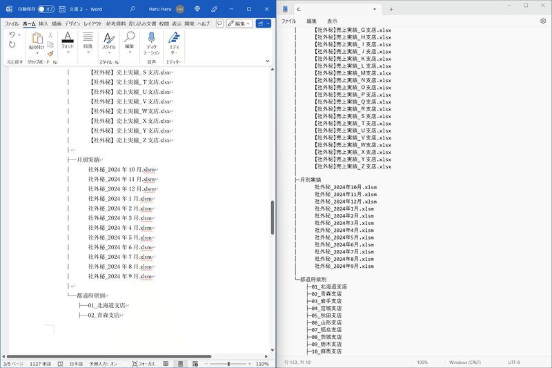
Task: Click the Word scroll-up arrow
Action: pyautogui.click(x=272, y=69)
